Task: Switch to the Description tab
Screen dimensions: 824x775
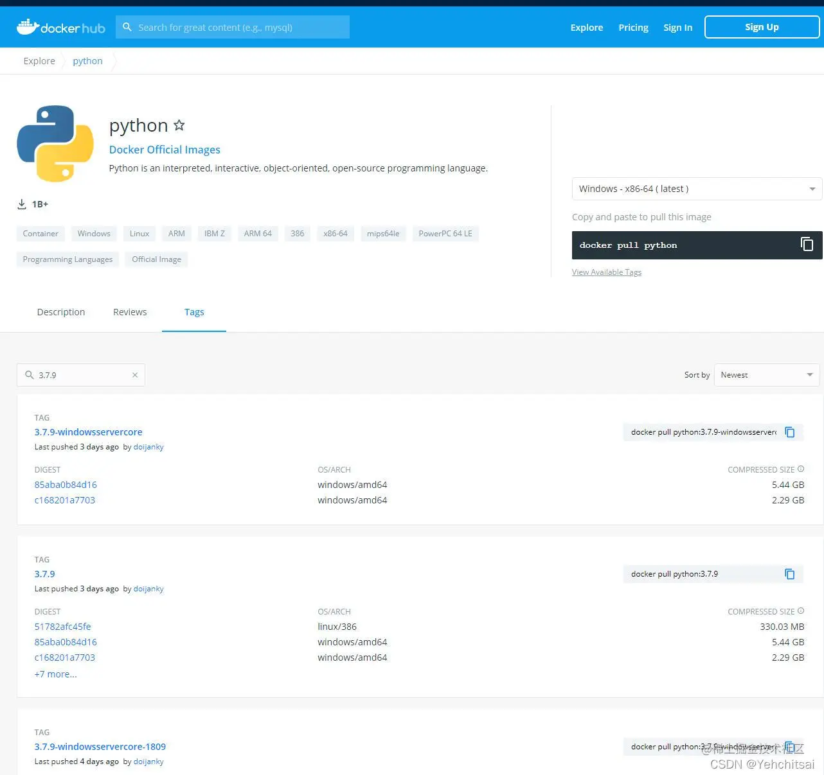Action: pos(61,312)
